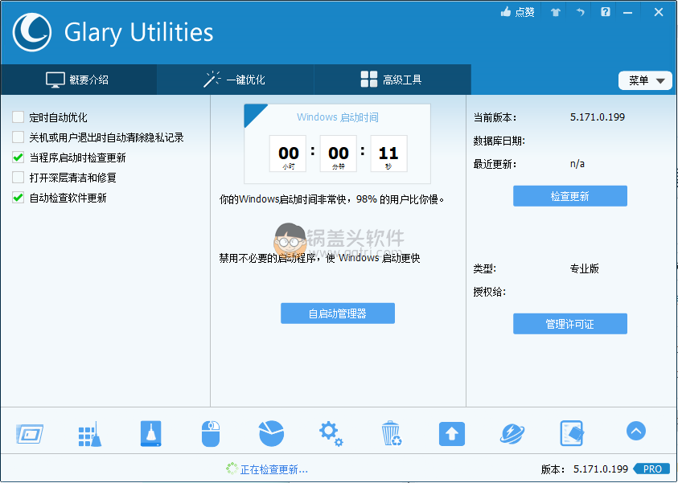Screen dimensions: 678x483
Task: Open the gears process manager icon
Action: point(331,434)
